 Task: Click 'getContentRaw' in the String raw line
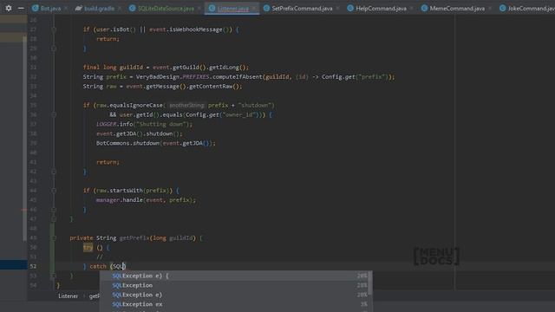pos(211,87)
